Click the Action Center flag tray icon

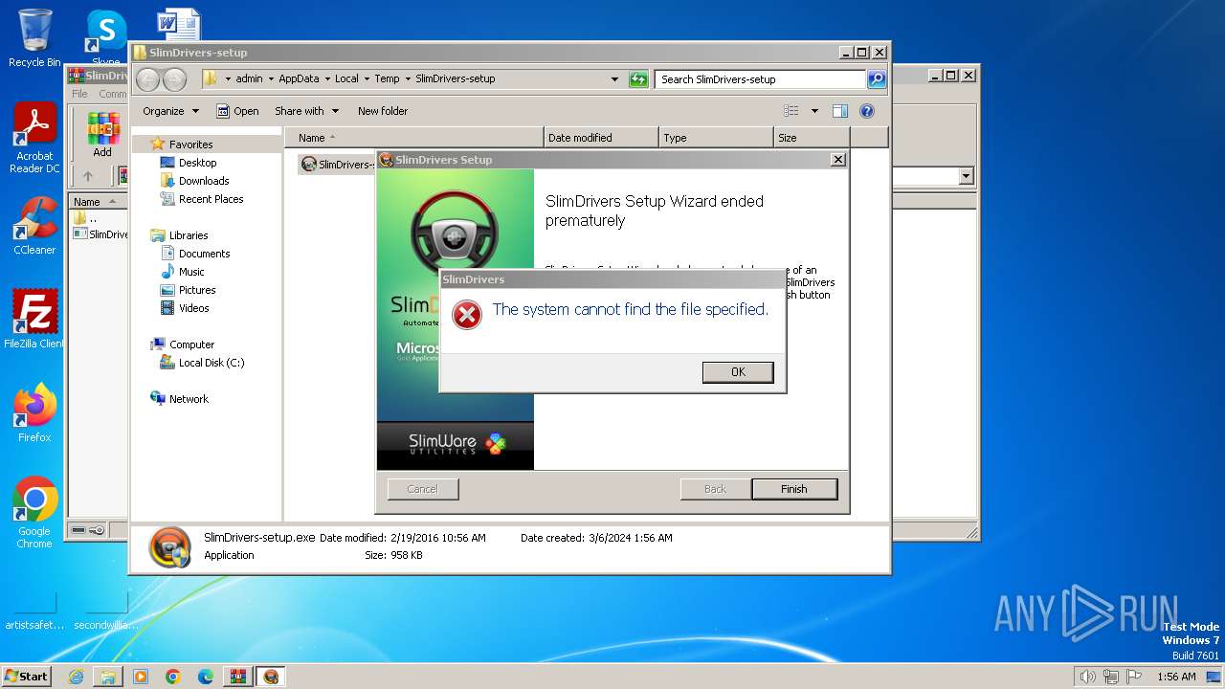pyautogui.click(x=1134, y=677)
